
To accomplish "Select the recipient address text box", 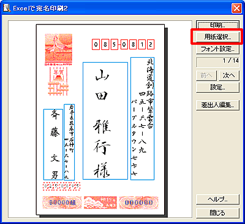I will [142, 118].
